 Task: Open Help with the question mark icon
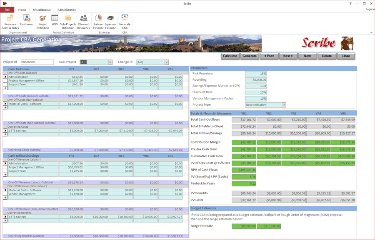(x=350, y=4)
